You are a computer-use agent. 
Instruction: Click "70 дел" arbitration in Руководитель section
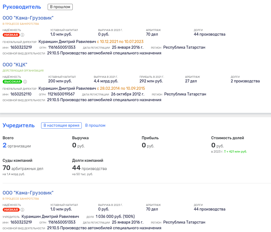tap(152, 34)
